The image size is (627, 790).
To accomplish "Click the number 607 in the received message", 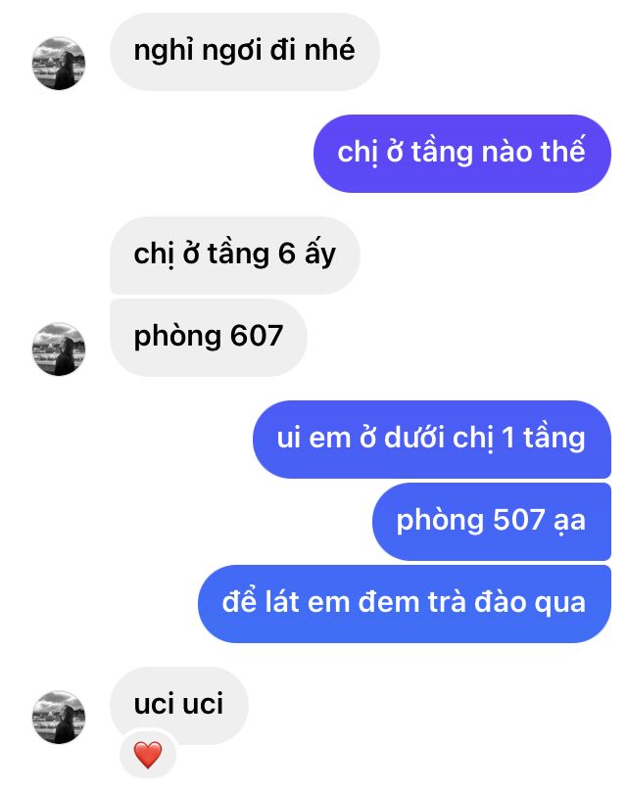I will click(257, 336).
